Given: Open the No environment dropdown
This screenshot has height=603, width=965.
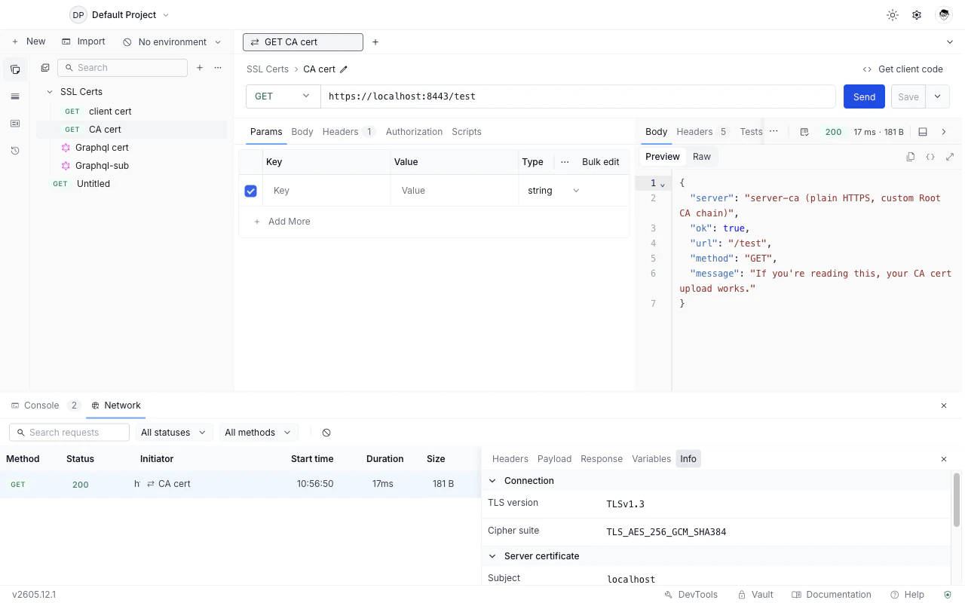Looking at the screenshot, I should pyautogui.click(x=173, y=42).
